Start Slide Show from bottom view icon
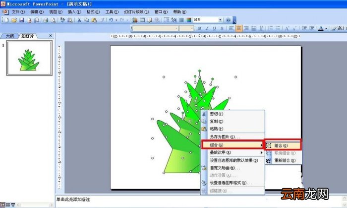 [13, 205]
